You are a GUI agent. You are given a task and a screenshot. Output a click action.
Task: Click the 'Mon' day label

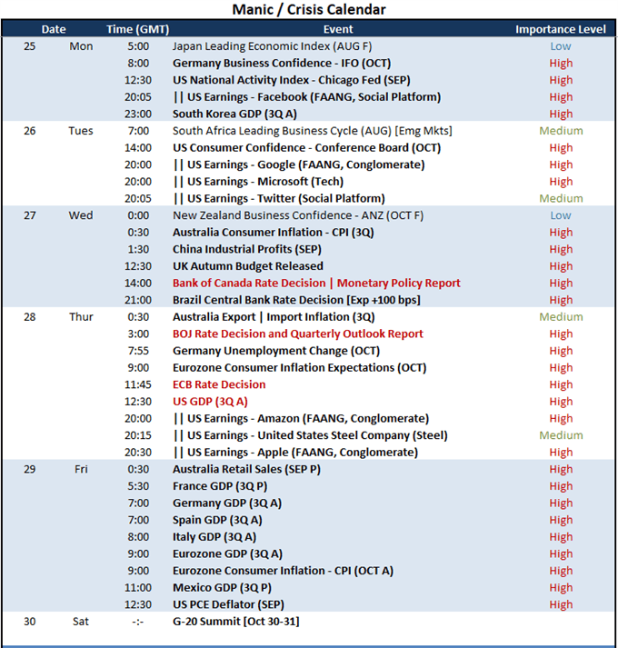[x=81, y=46]
